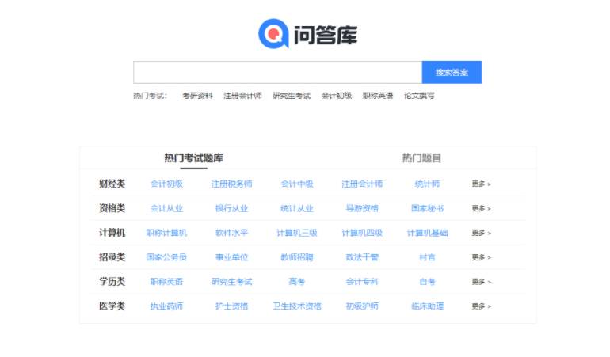610x357 pixels.
Task: Open the 计算机基础 question bank
Action: [427, 233]
